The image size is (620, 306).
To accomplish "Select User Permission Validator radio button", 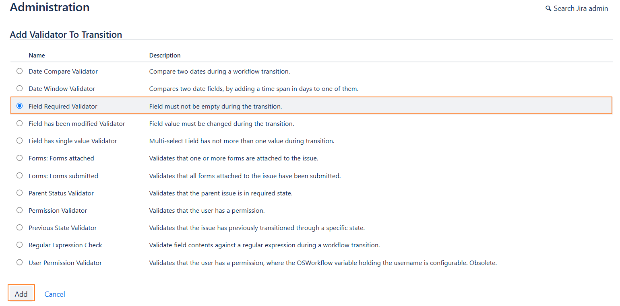I will pyautogui.click(x=19, y=263).
